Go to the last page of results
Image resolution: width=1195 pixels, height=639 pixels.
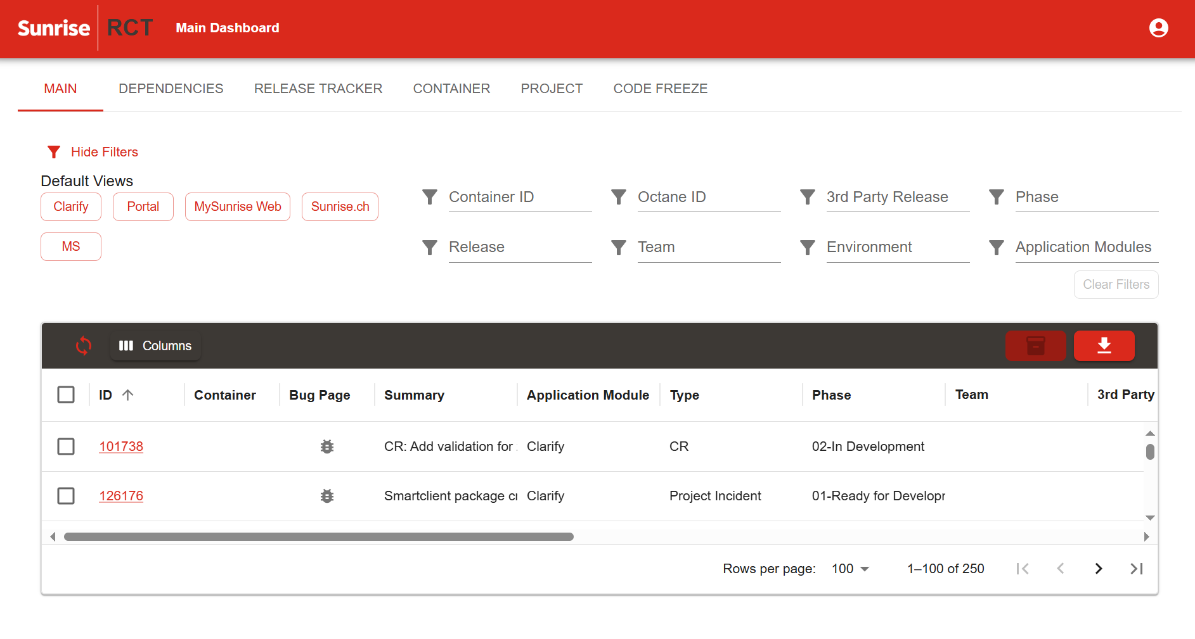[1137, 569]
